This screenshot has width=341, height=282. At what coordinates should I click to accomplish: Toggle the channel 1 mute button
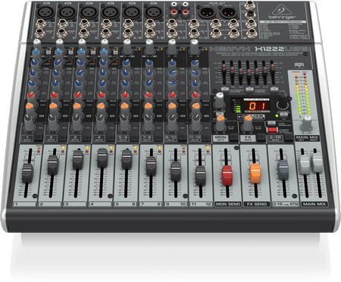(x=27, y=138)
